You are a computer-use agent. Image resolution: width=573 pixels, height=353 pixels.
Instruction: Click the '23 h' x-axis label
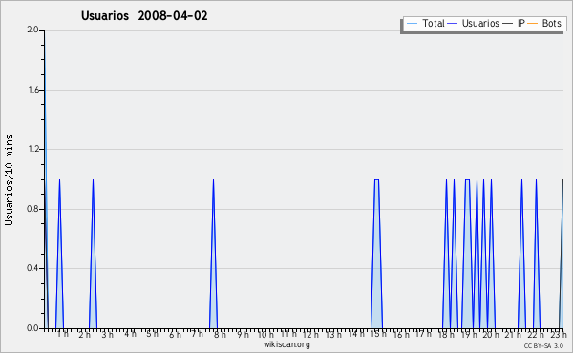click(559, 334)
